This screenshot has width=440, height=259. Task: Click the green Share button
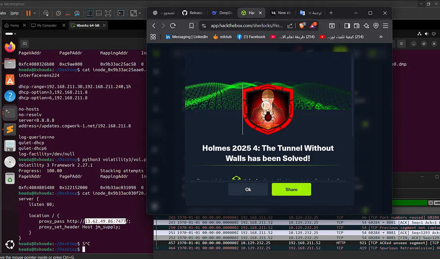[291, 189]
